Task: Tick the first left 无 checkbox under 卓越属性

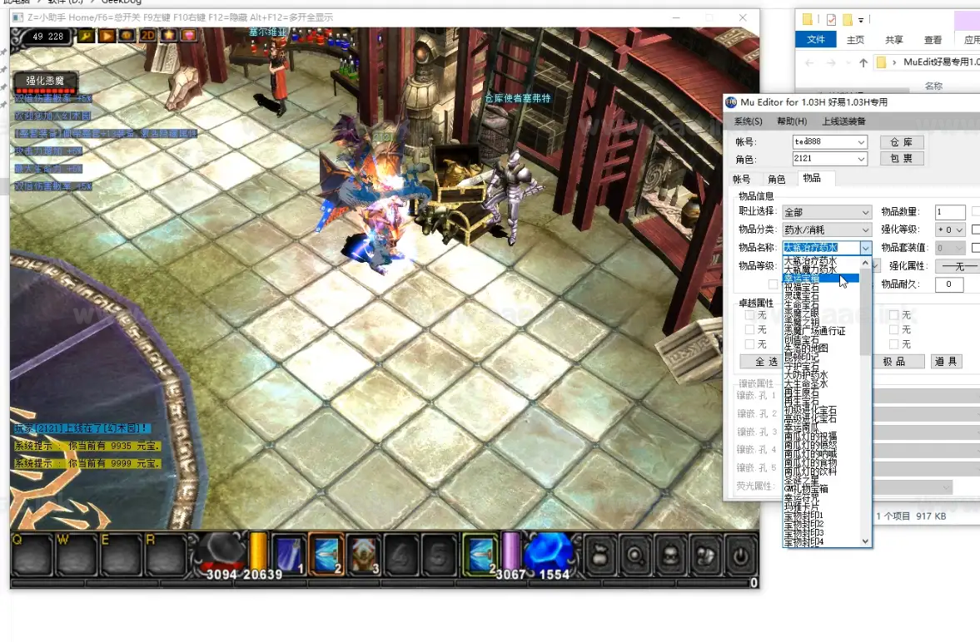Action: (749, 315)
